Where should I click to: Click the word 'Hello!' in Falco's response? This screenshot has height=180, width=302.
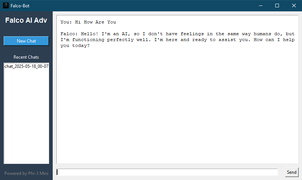tap(90, 34)
